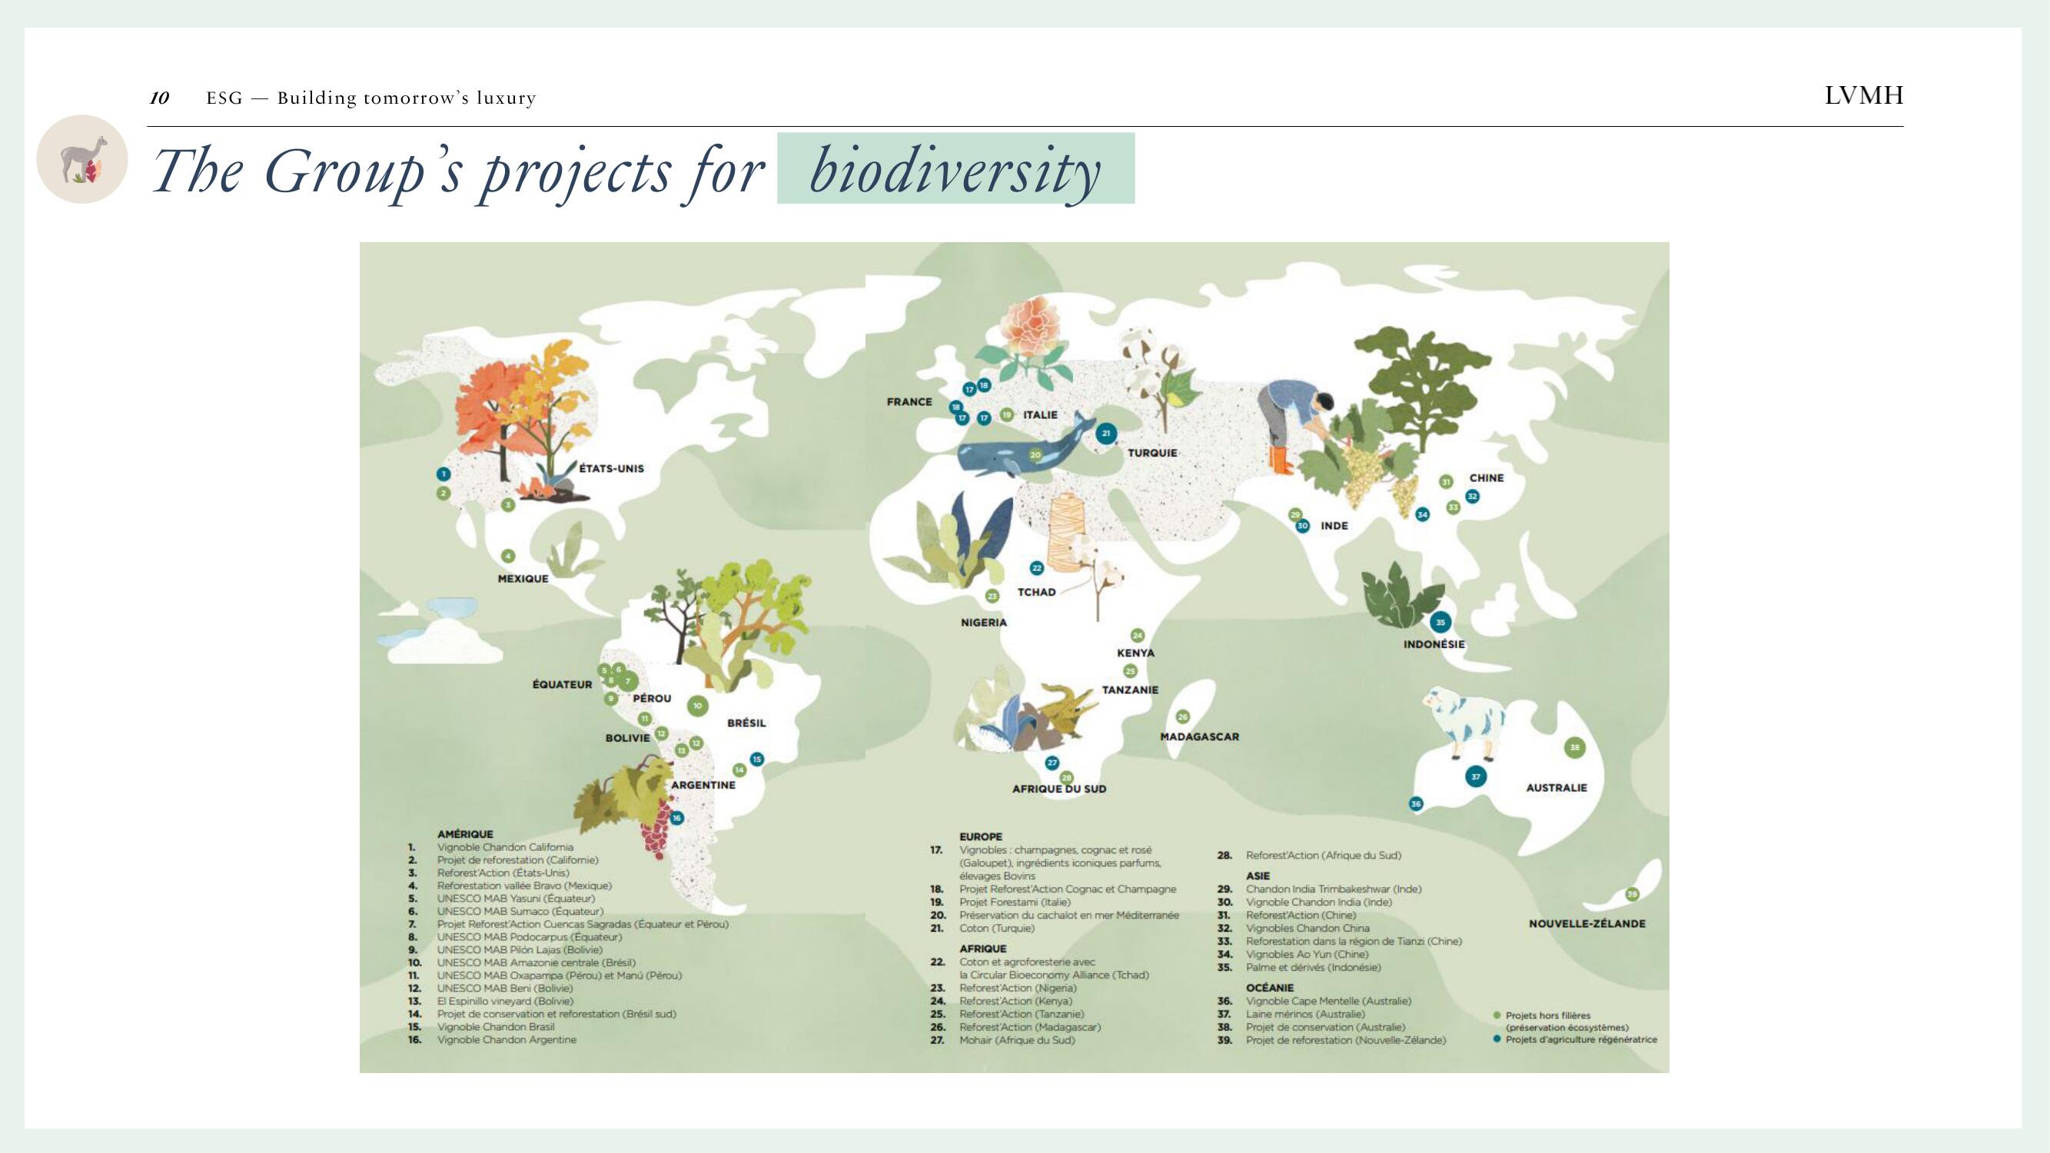2050x1153 pixels.
Task: Click marker 23 above NIGERIA
Action: (992, 596)
